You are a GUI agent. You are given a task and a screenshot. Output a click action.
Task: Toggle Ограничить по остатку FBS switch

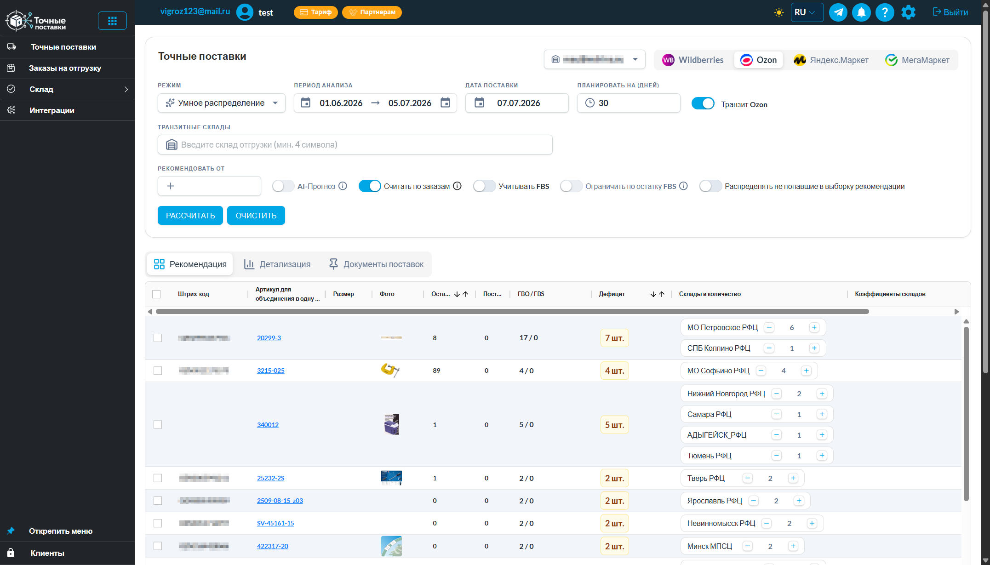(571, 186)
